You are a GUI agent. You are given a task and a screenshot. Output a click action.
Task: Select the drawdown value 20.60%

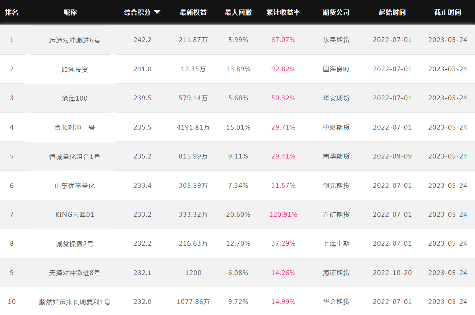point(238,214)
